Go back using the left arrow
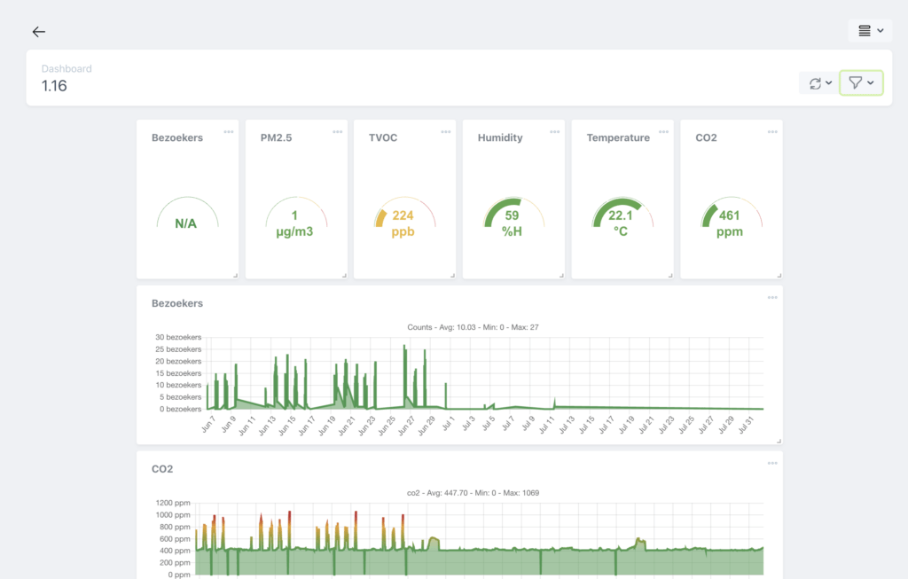Screen dimensions: 908x579 point(39,32)
